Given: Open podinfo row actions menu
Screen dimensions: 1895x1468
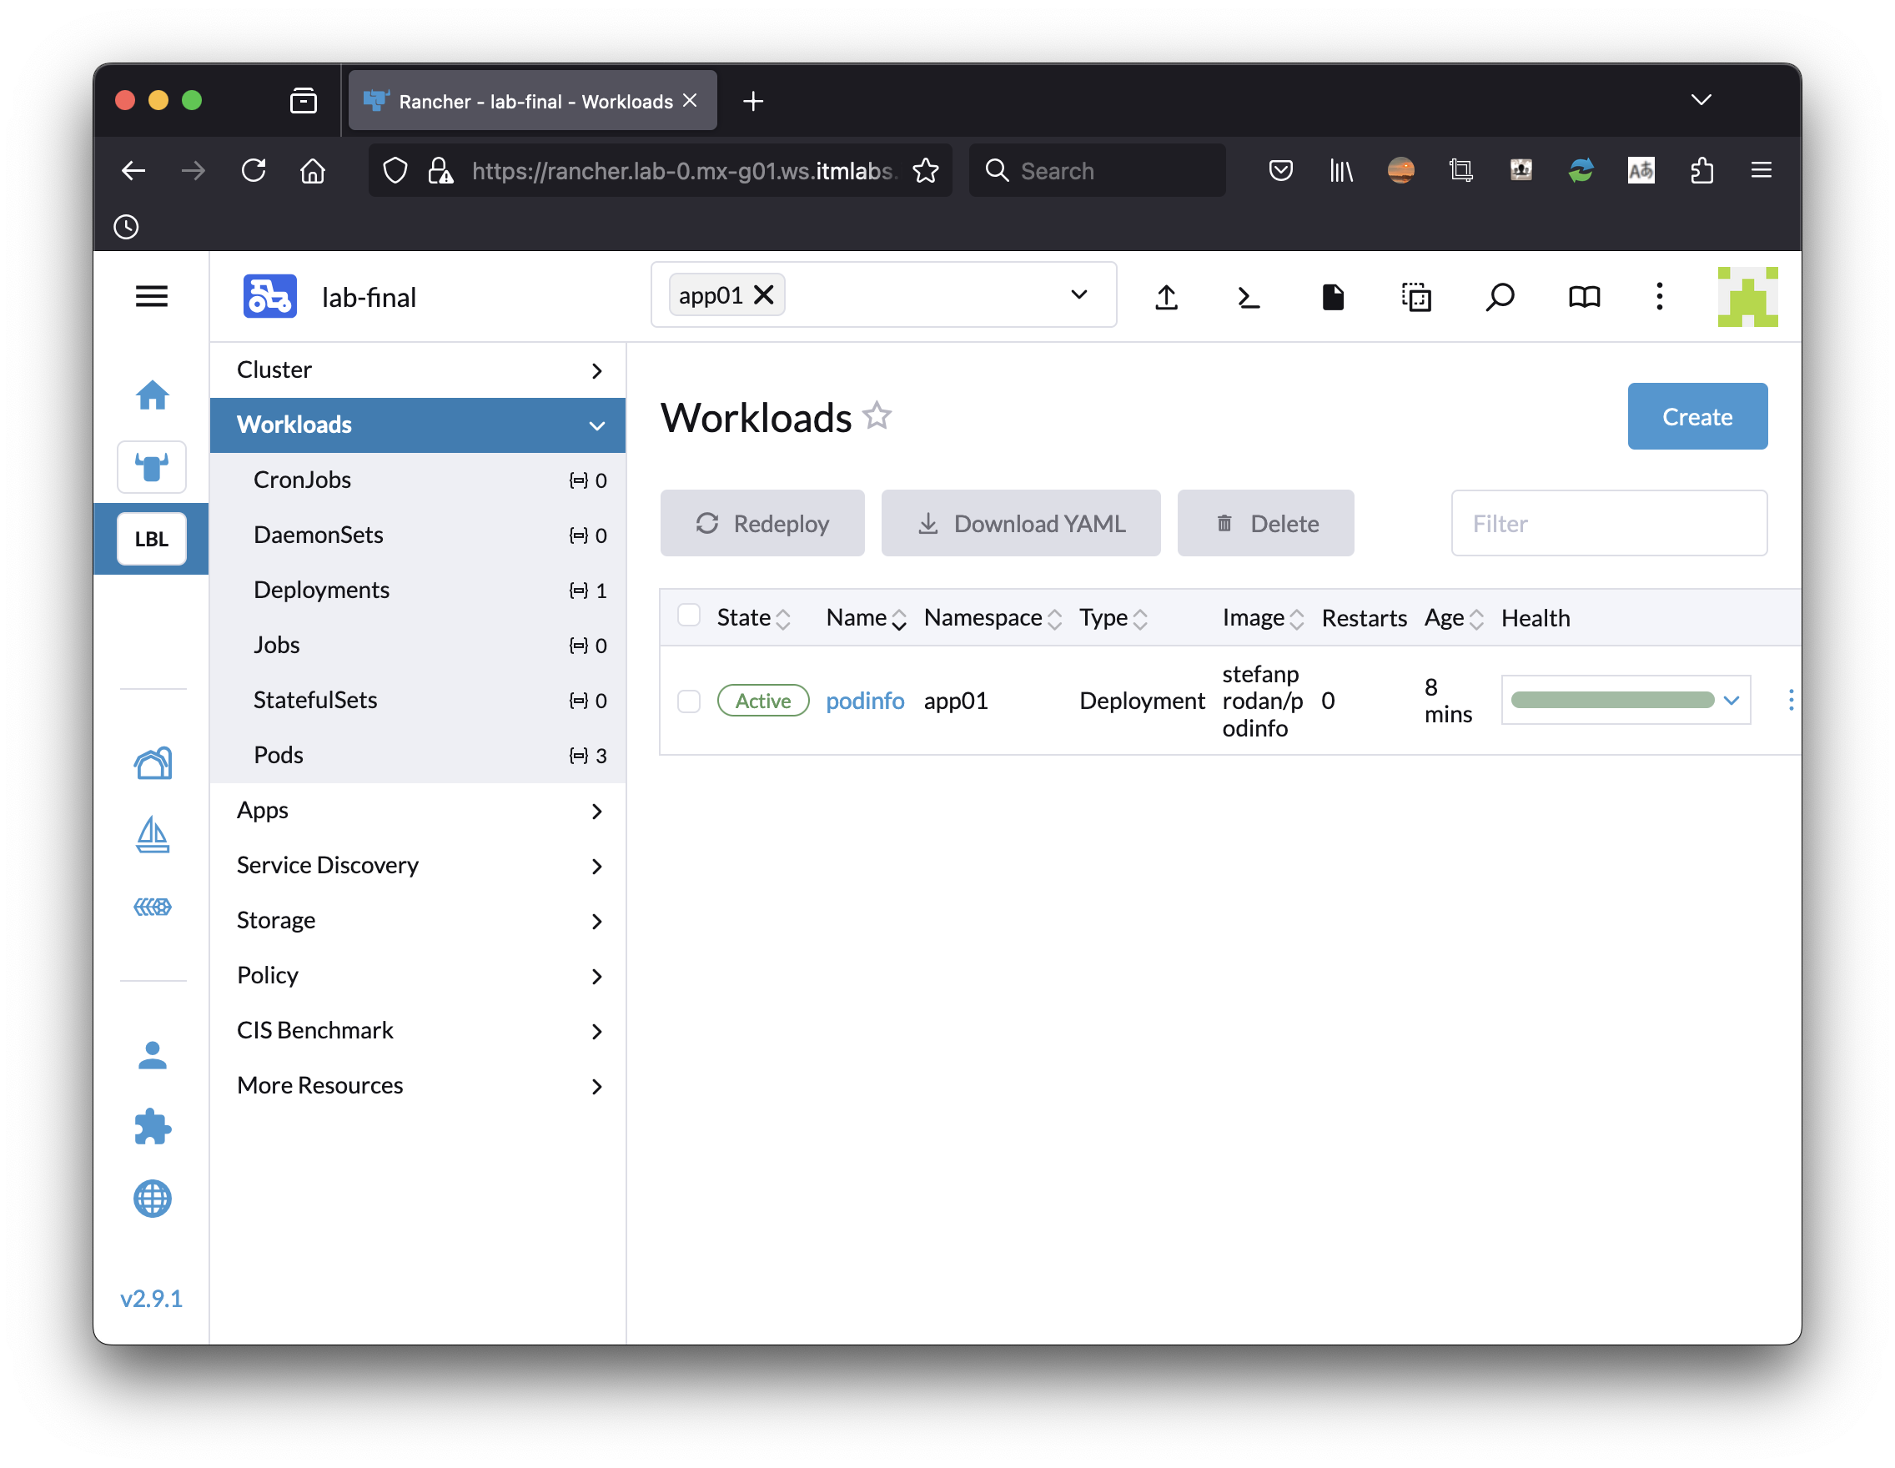Looking at the screenshot, I should click(1791, 700).
